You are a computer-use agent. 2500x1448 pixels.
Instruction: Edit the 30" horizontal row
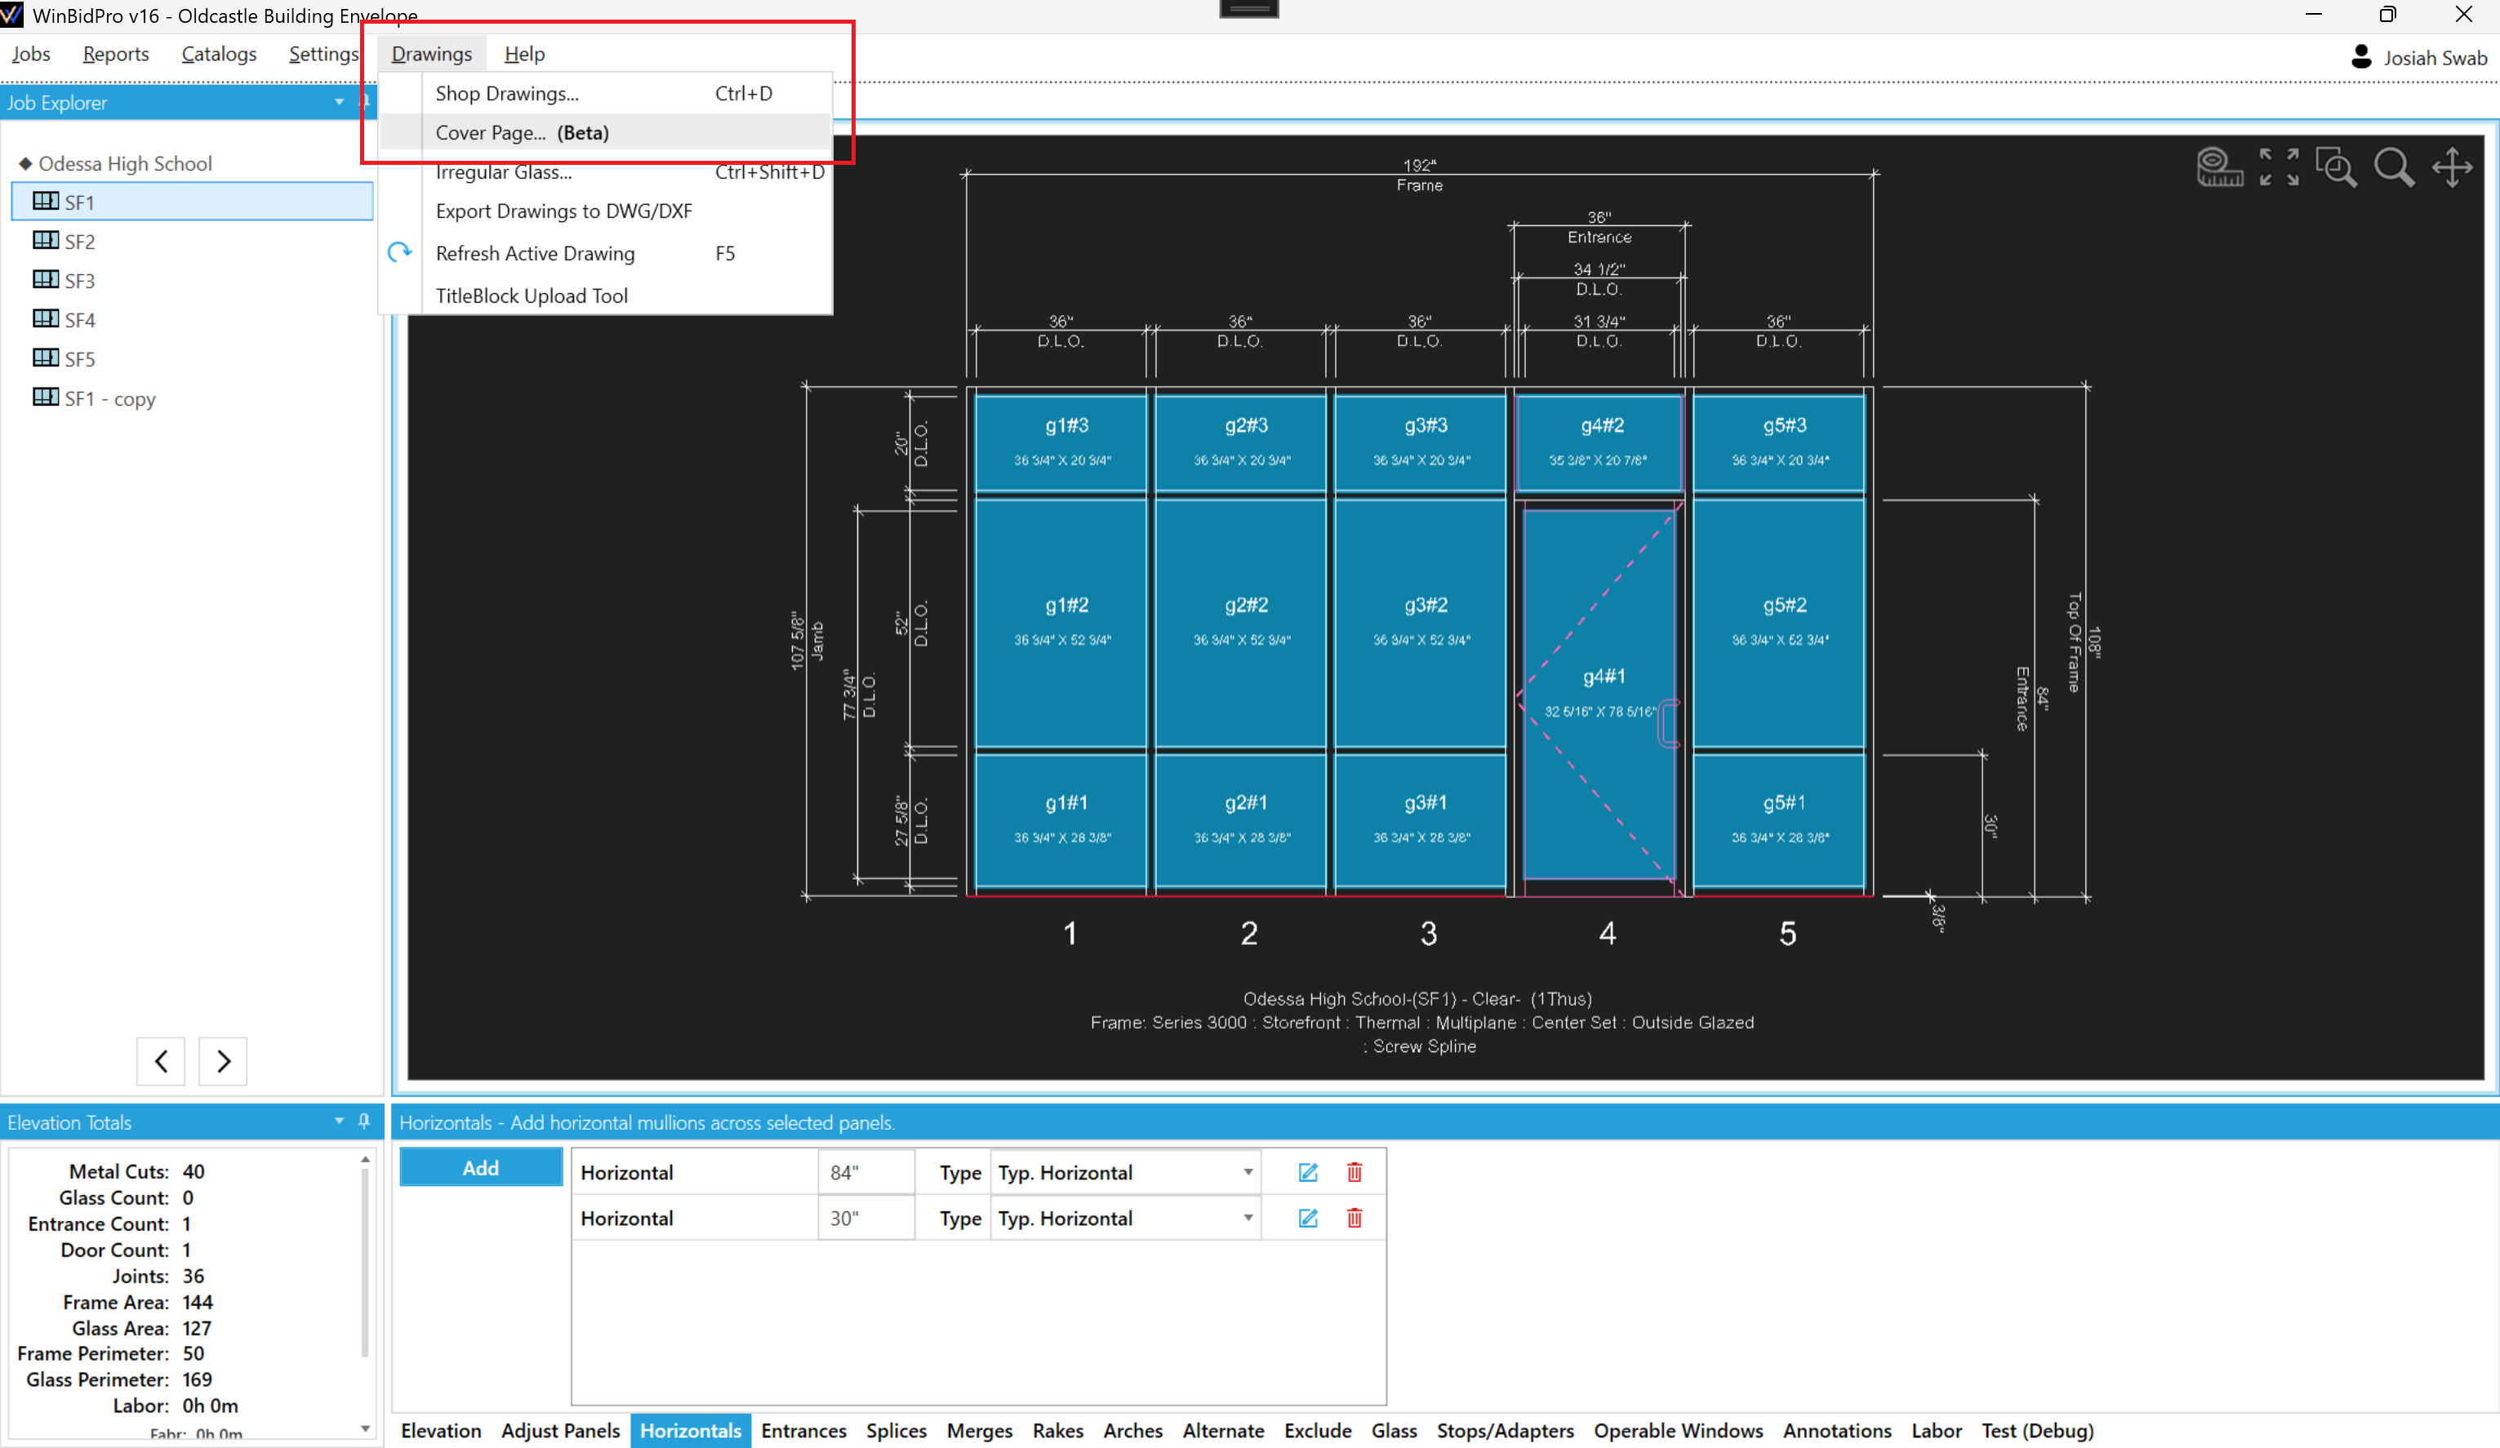click(1307, 1218)
